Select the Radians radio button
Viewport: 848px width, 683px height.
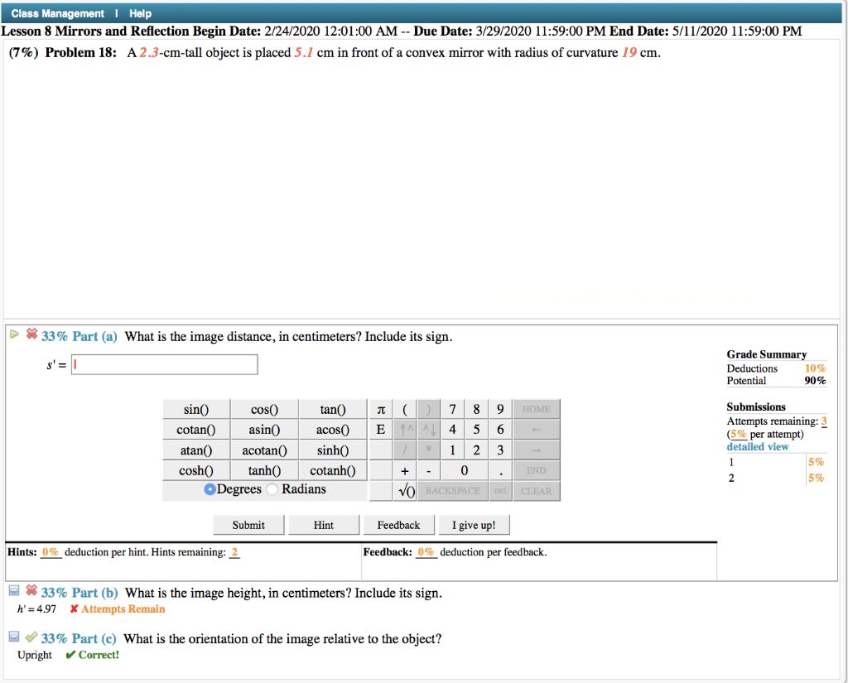point(272,488)
